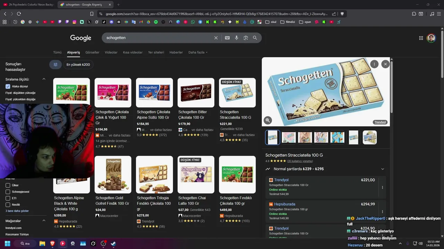
Task: Open browser extensions puzzle icon
Action: [x=414, y=14]
